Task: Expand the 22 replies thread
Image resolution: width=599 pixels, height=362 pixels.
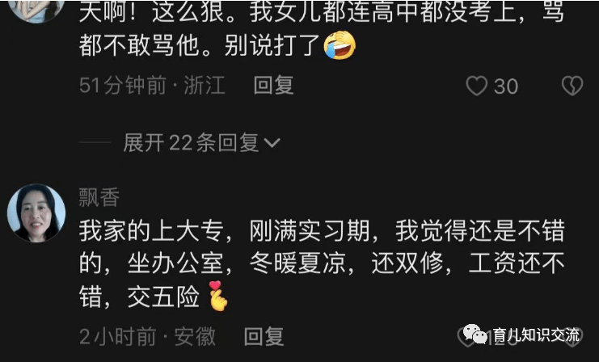Action: (x=202, y=143)
